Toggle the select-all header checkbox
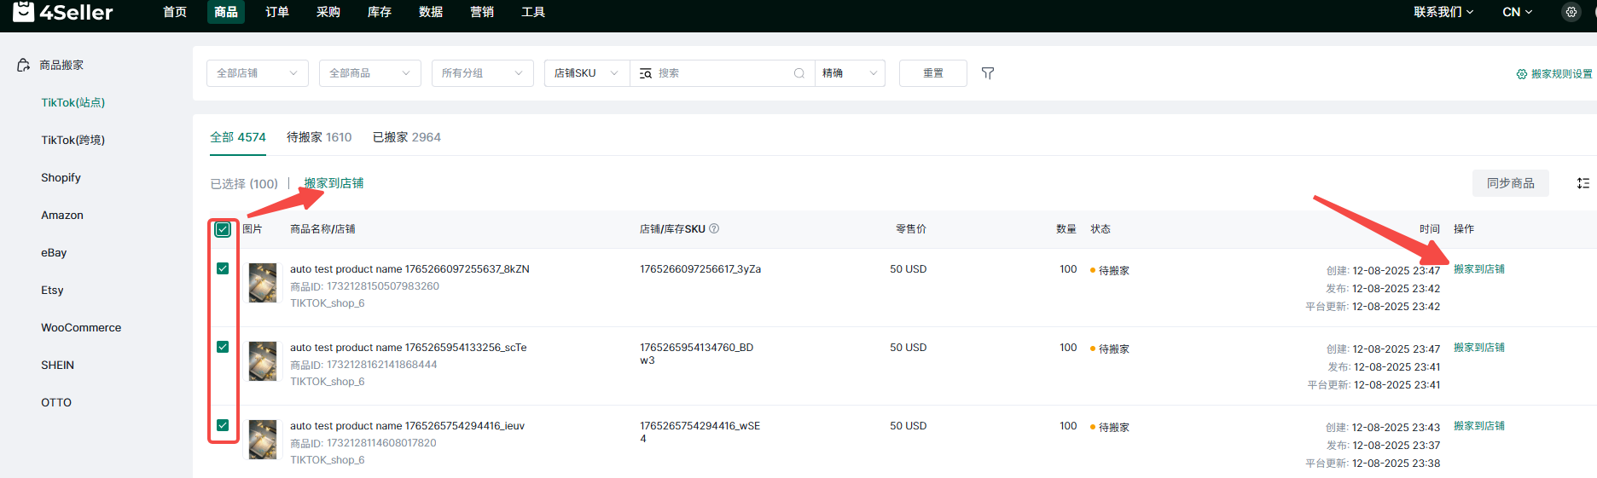 223,229
